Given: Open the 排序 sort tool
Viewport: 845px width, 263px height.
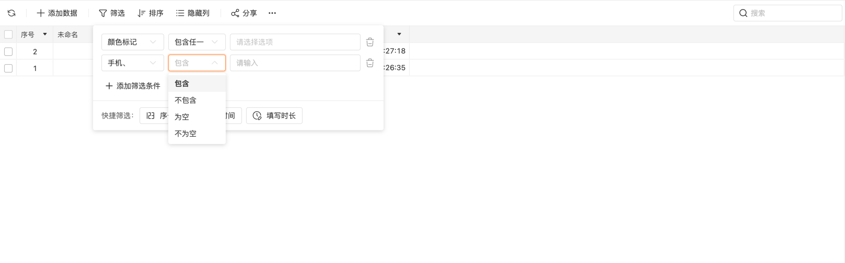Looking at the screenshot, I should pos(150,13).
